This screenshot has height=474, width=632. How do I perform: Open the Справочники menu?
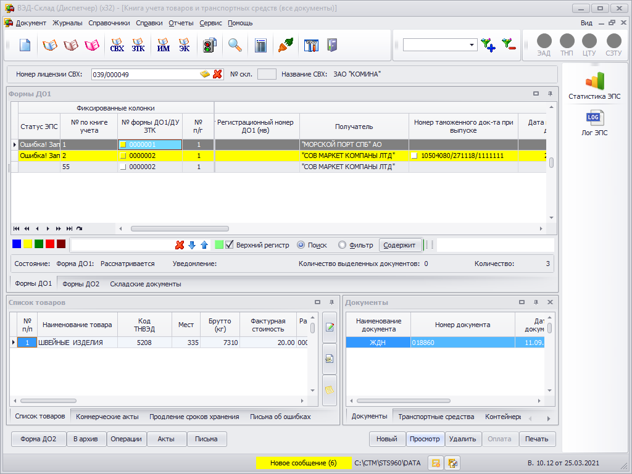click(x=109, y=23)
